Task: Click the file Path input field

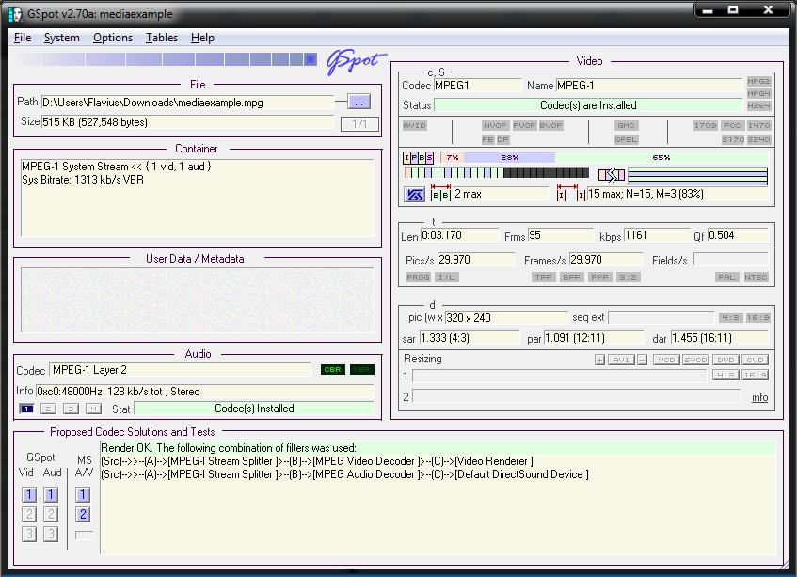Action: click(x=187, y=103)
